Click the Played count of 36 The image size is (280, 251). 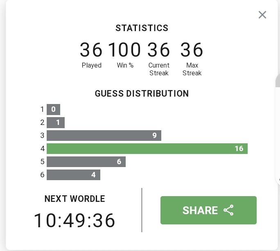[x=91, y=50]
